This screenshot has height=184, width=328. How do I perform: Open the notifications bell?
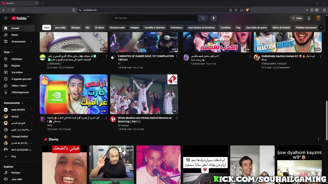click(x=309, y=18)
